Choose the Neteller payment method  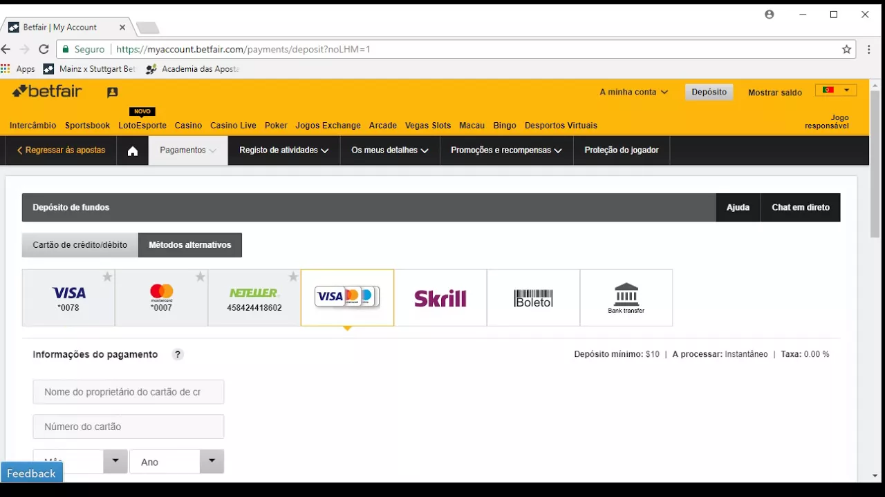coord(254,298)
